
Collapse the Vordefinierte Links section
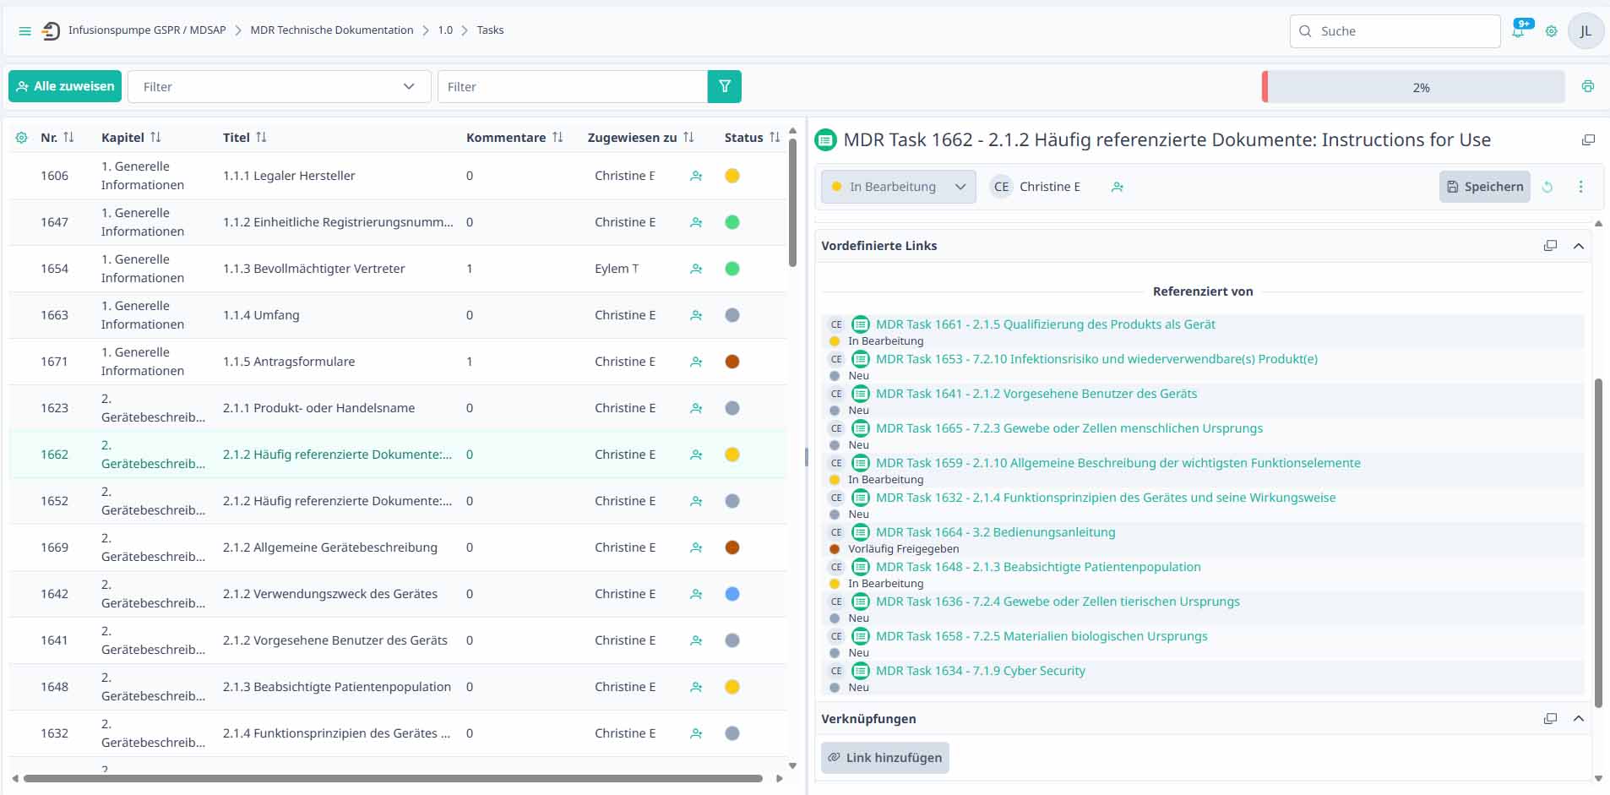pyautogui.click(x=1578, y=246)
